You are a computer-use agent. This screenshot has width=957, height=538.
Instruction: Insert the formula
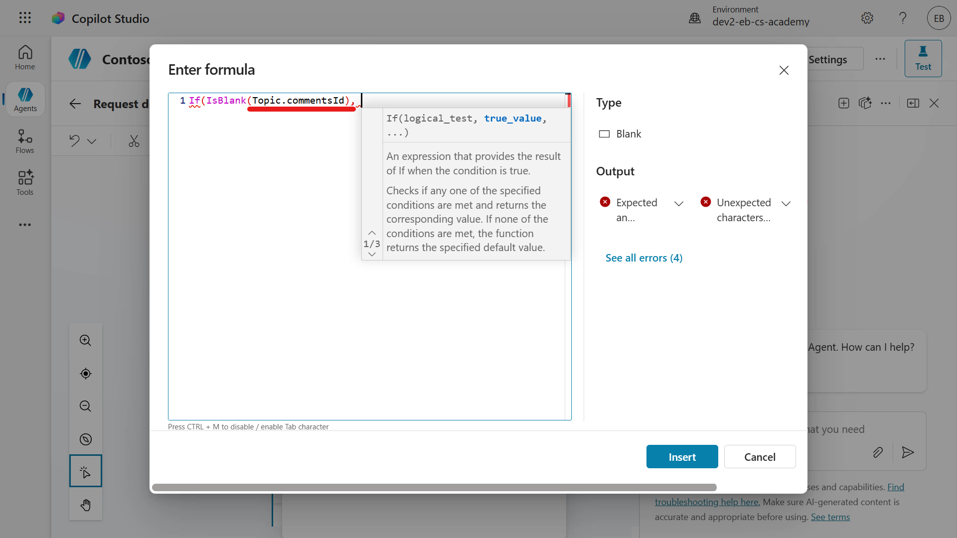point(682,457)
